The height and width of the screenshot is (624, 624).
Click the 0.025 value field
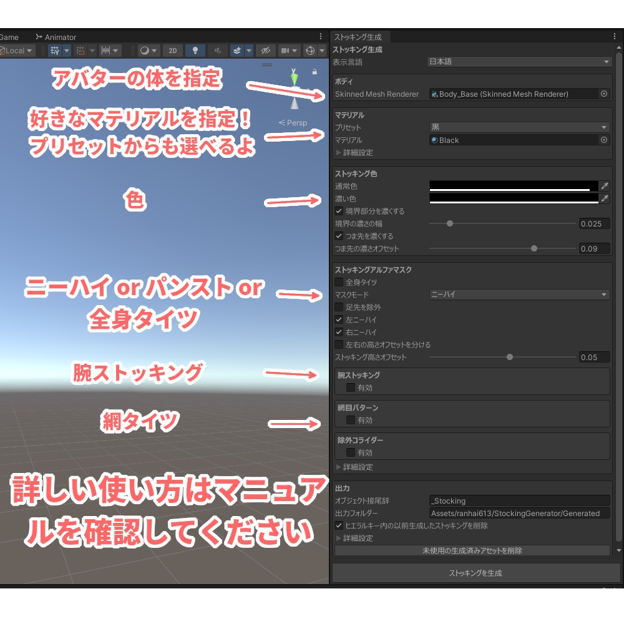(594, 223)
